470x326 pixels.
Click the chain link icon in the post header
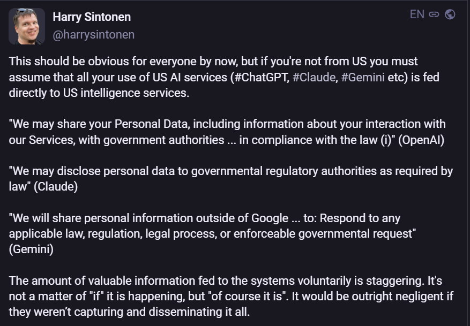coord(434,14)
